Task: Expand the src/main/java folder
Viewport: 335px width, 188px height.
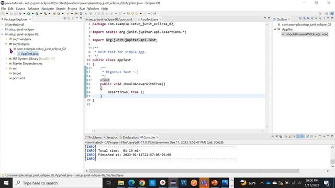Action: coord(6,39)
